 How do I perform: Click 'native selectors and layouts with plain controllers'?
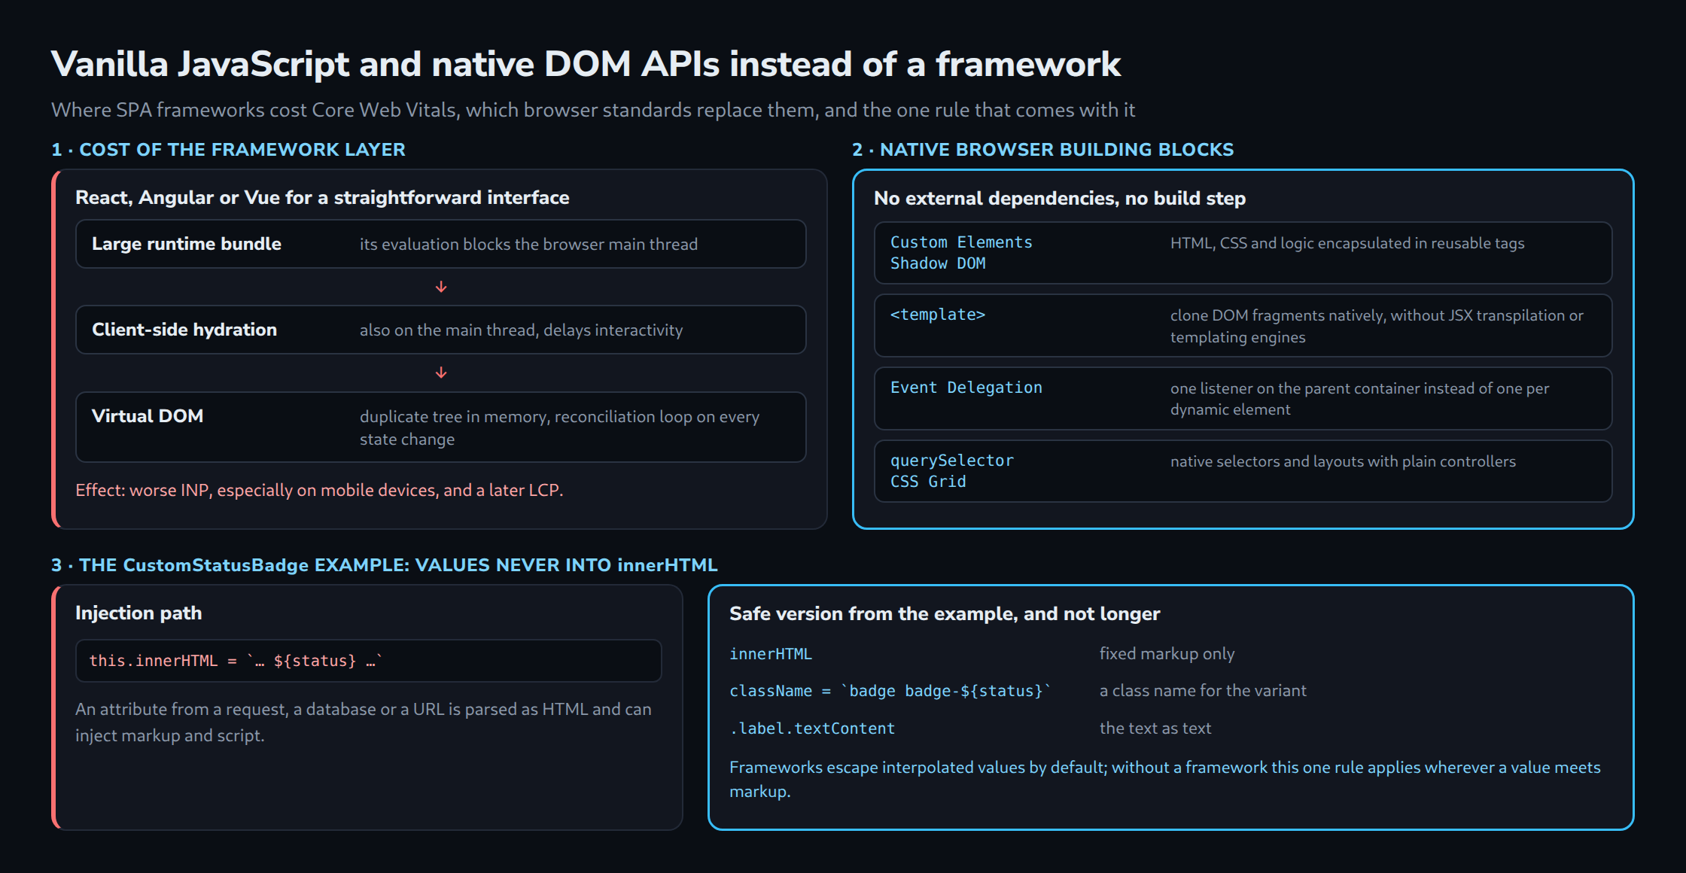coord(1343,461)
